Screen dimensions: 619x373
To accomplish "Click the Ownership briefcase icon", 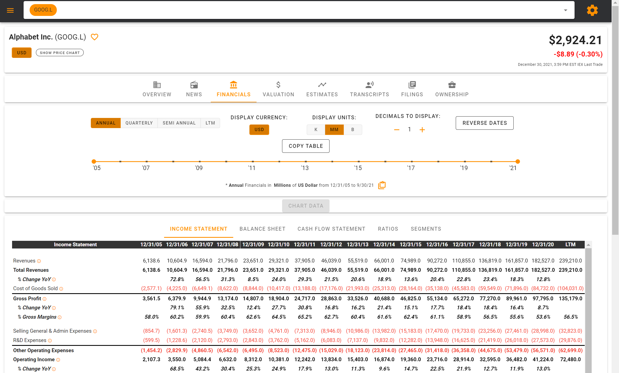I will click(452, 85).
